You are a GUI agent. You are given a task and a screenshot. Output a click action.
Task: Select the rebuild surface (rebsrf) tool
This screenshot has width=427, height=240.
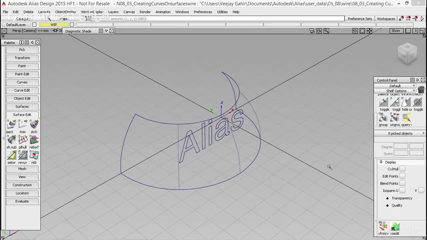click(34, 140)
